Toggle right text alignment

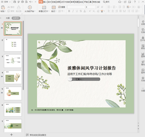pyautogui.click(x=117, y=11)
